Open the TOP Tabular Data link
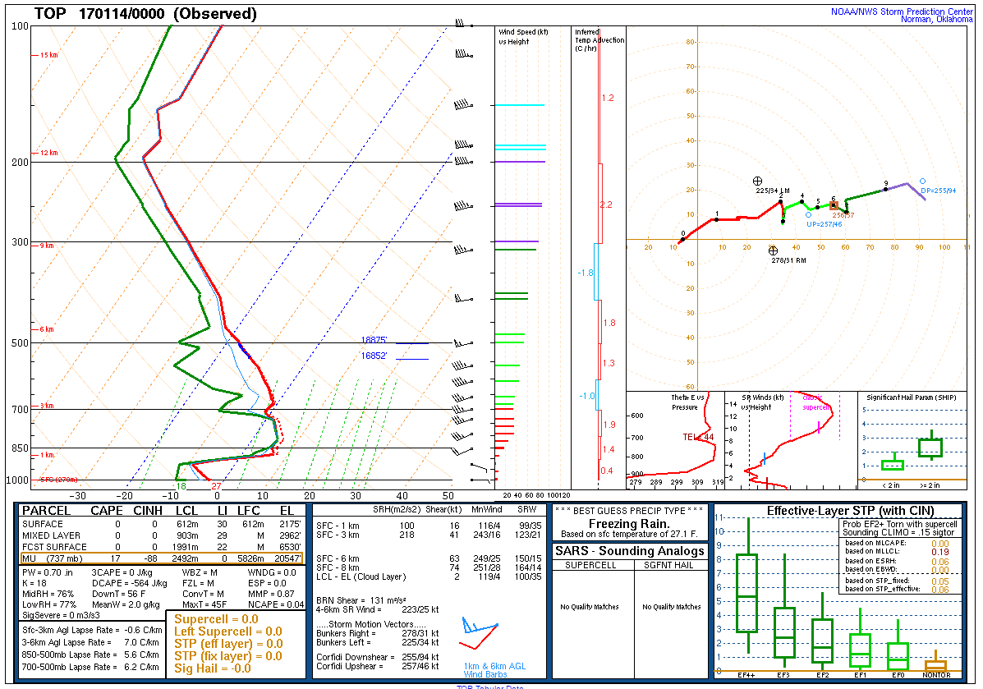The height and width of the screenshot is (689, 983). point(489,687)
